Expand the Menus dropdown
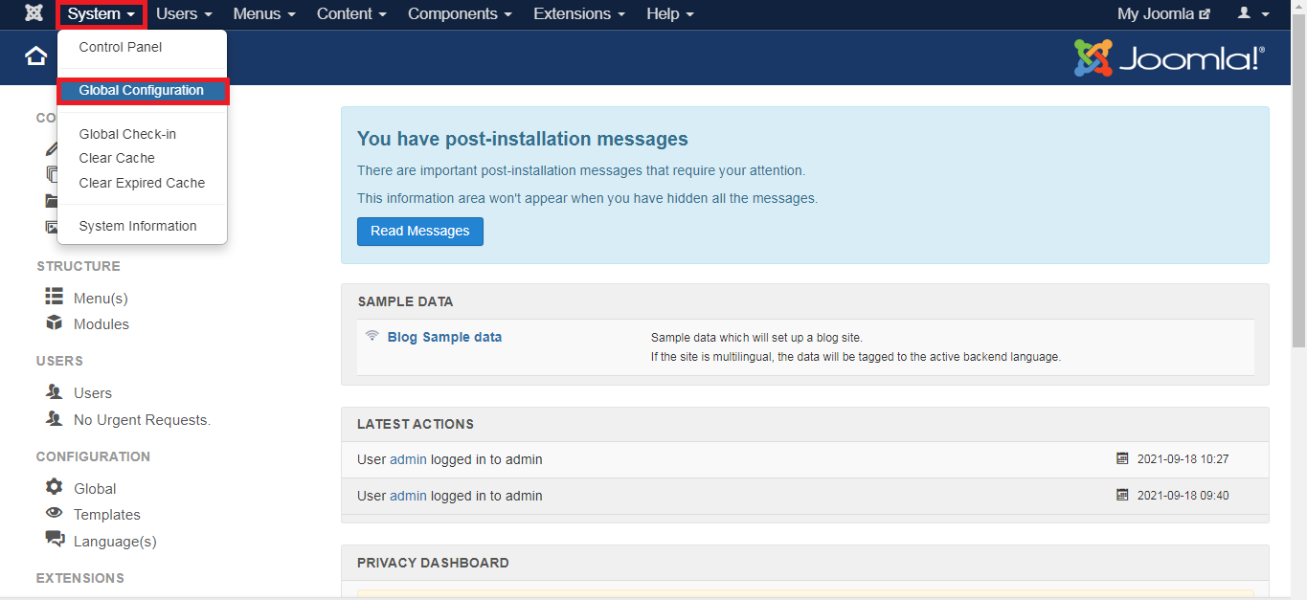This screenshot has width=1307, height=600. (264, 14)
